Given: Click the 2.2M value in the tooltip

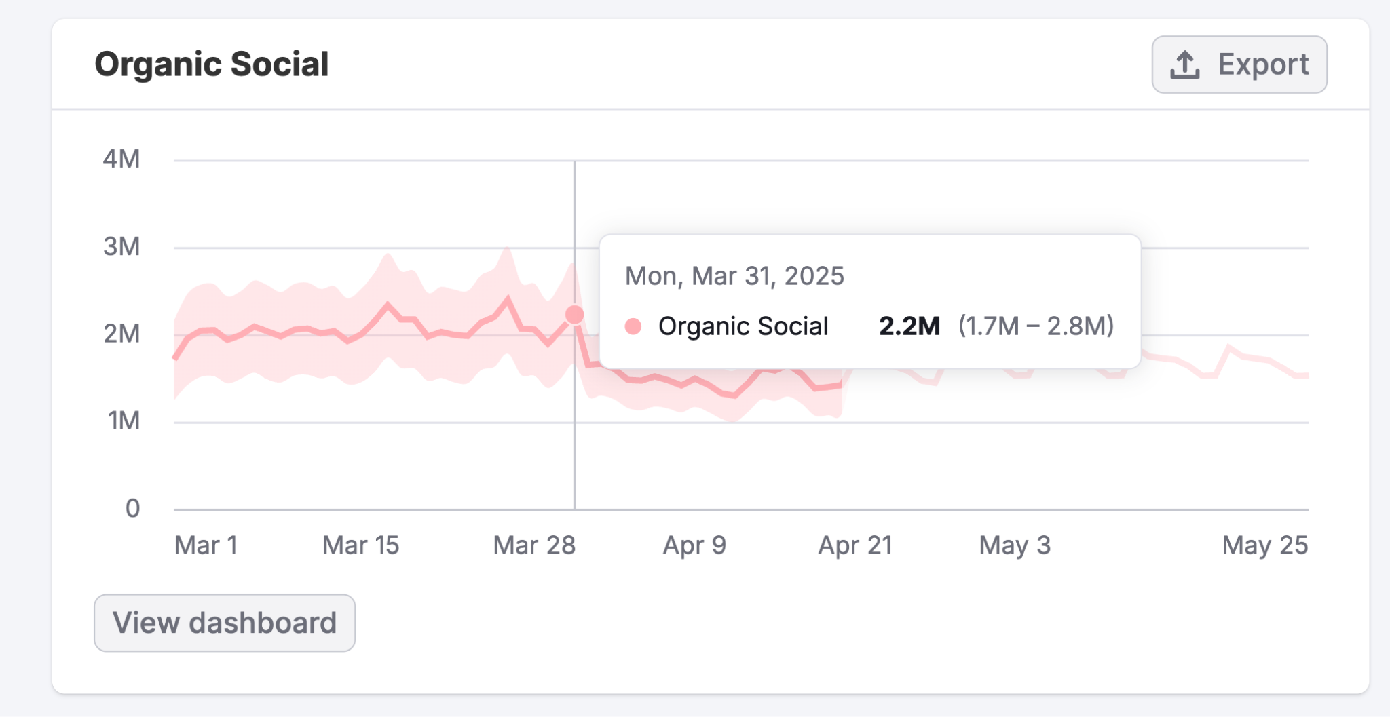Looking at the screenshot, I should point(909,326).
